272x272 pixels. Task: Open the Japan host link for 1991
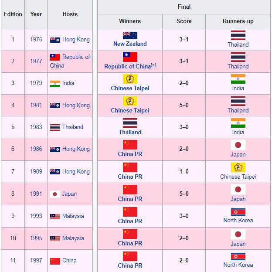coord(69,194)
